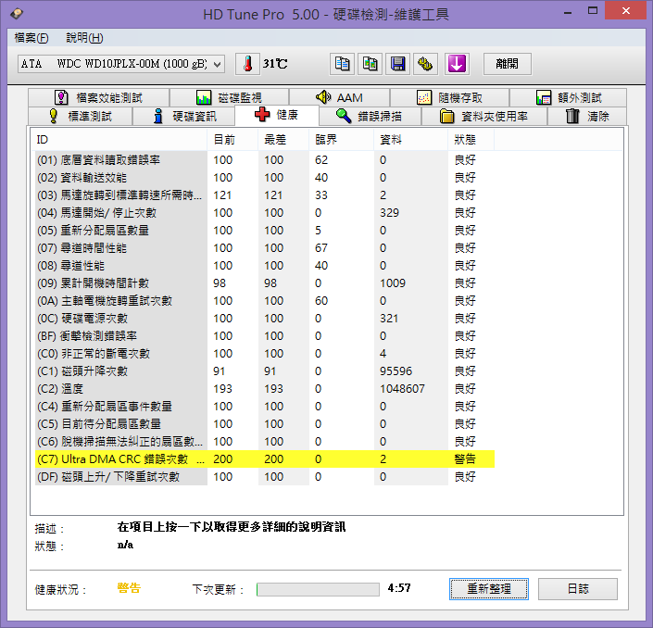
Task: Select the (C5) 目前待分配扇區數量 row
Action: tap(265, 424)
